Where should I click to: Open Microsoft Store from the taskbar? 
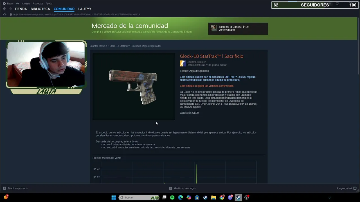point(197,198)
